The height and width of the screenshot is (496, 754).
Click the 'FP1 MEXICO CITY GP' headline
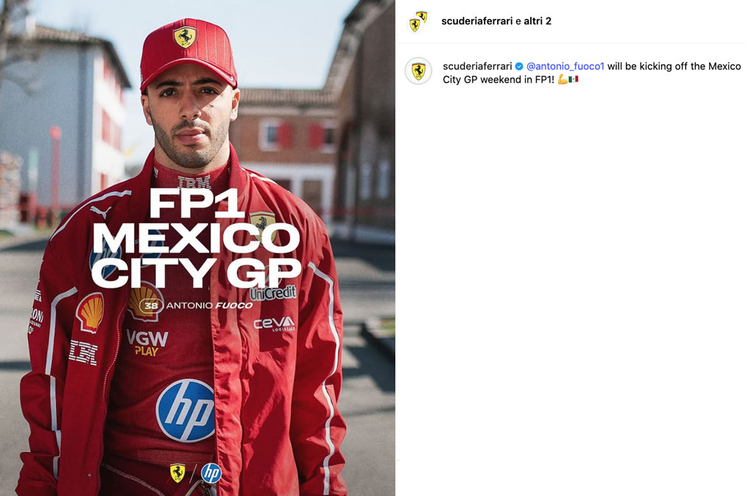(196, 238)
